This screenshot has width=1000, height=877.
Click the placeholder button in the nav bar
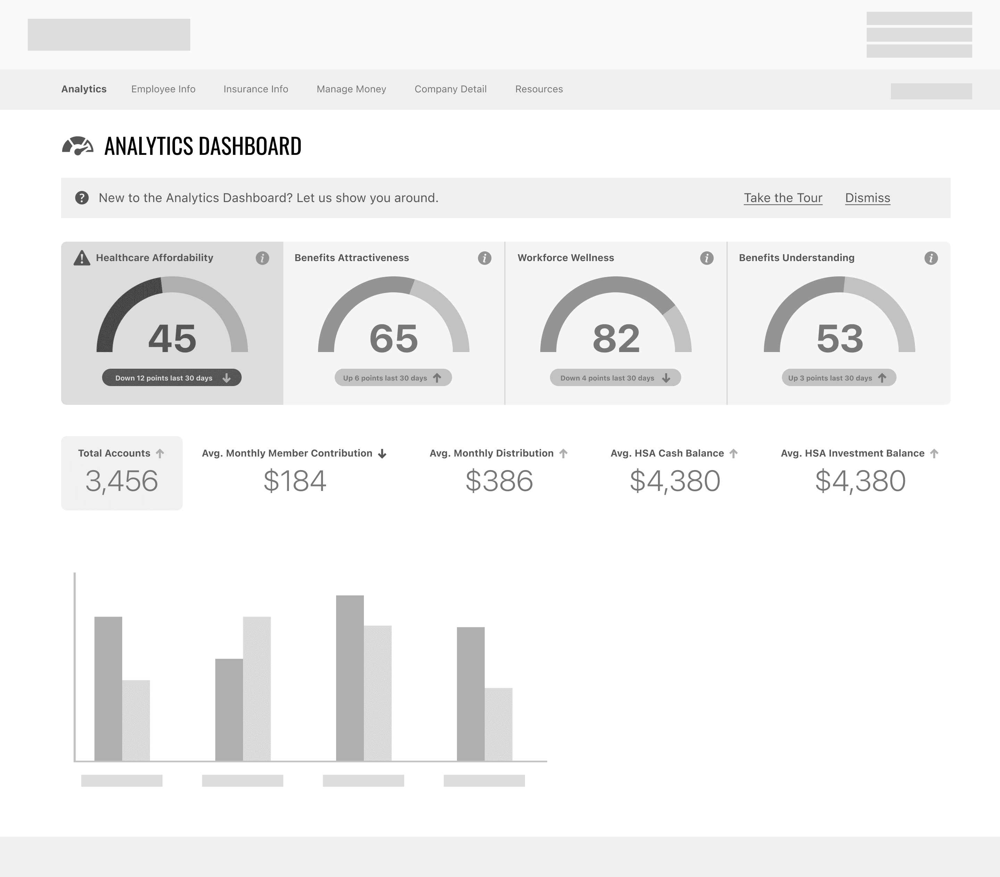click(x=931, y=91)
